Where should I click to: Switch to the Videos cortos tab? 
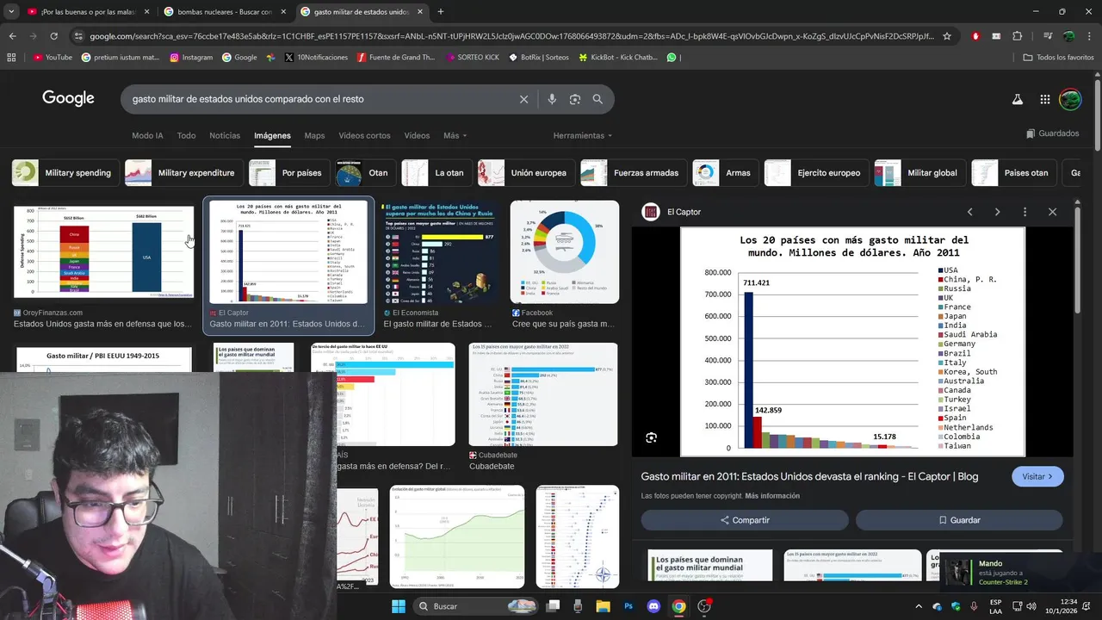(x=364, y=136)
